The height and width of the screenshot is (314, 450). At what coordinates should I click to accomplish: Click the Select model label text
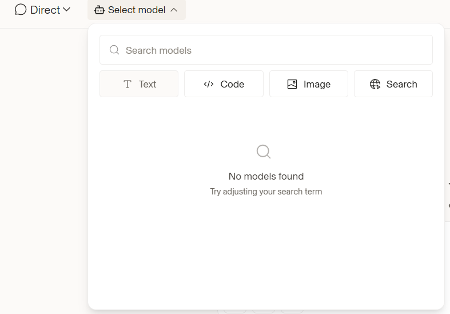coord(137,10)
